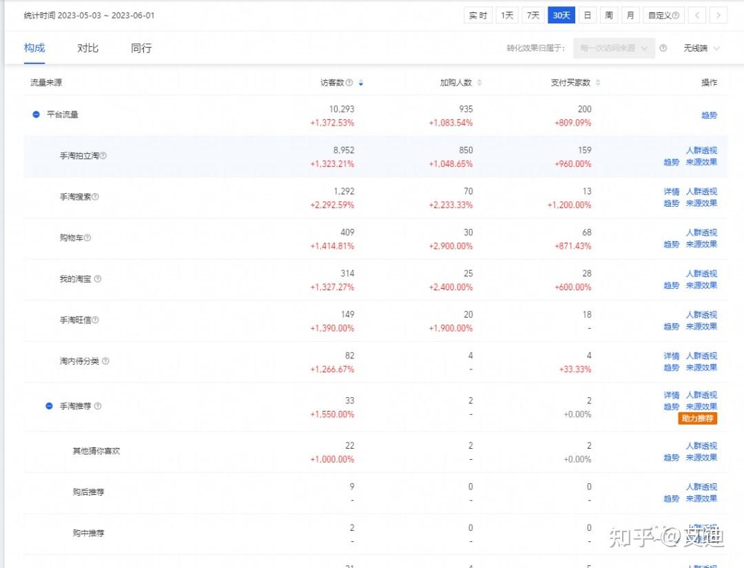
Task: Sort table by 支付买家数 column arrows
Action: tap(598, 83)
